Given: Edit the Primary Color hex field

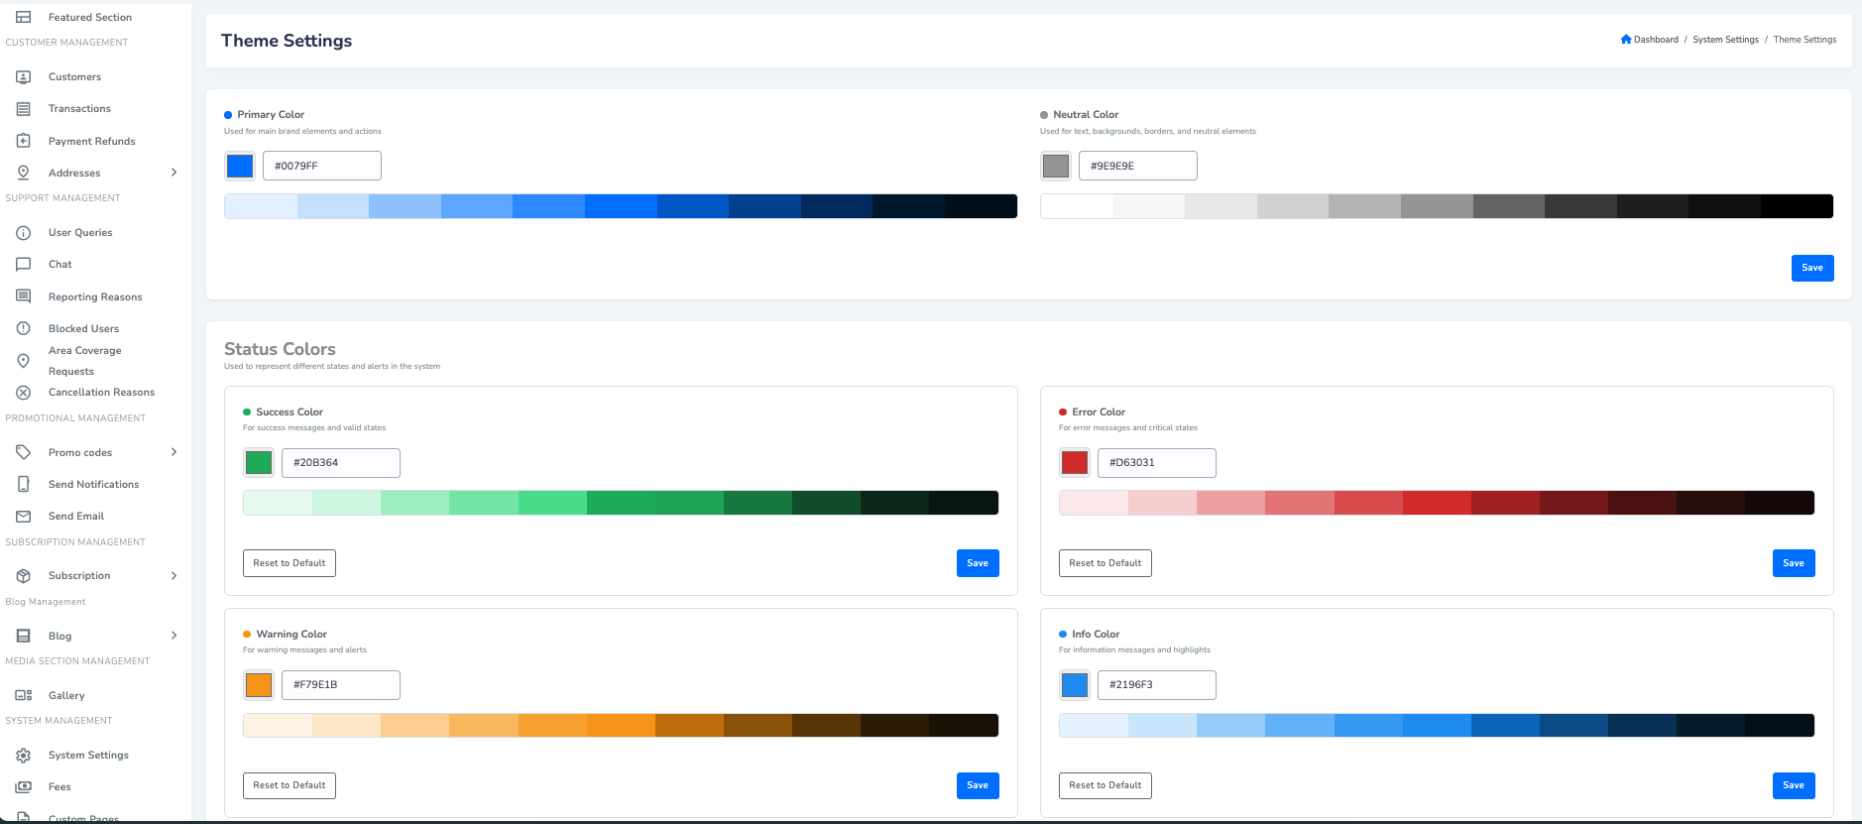Looking at the screenshot, I should click(322, 166).
